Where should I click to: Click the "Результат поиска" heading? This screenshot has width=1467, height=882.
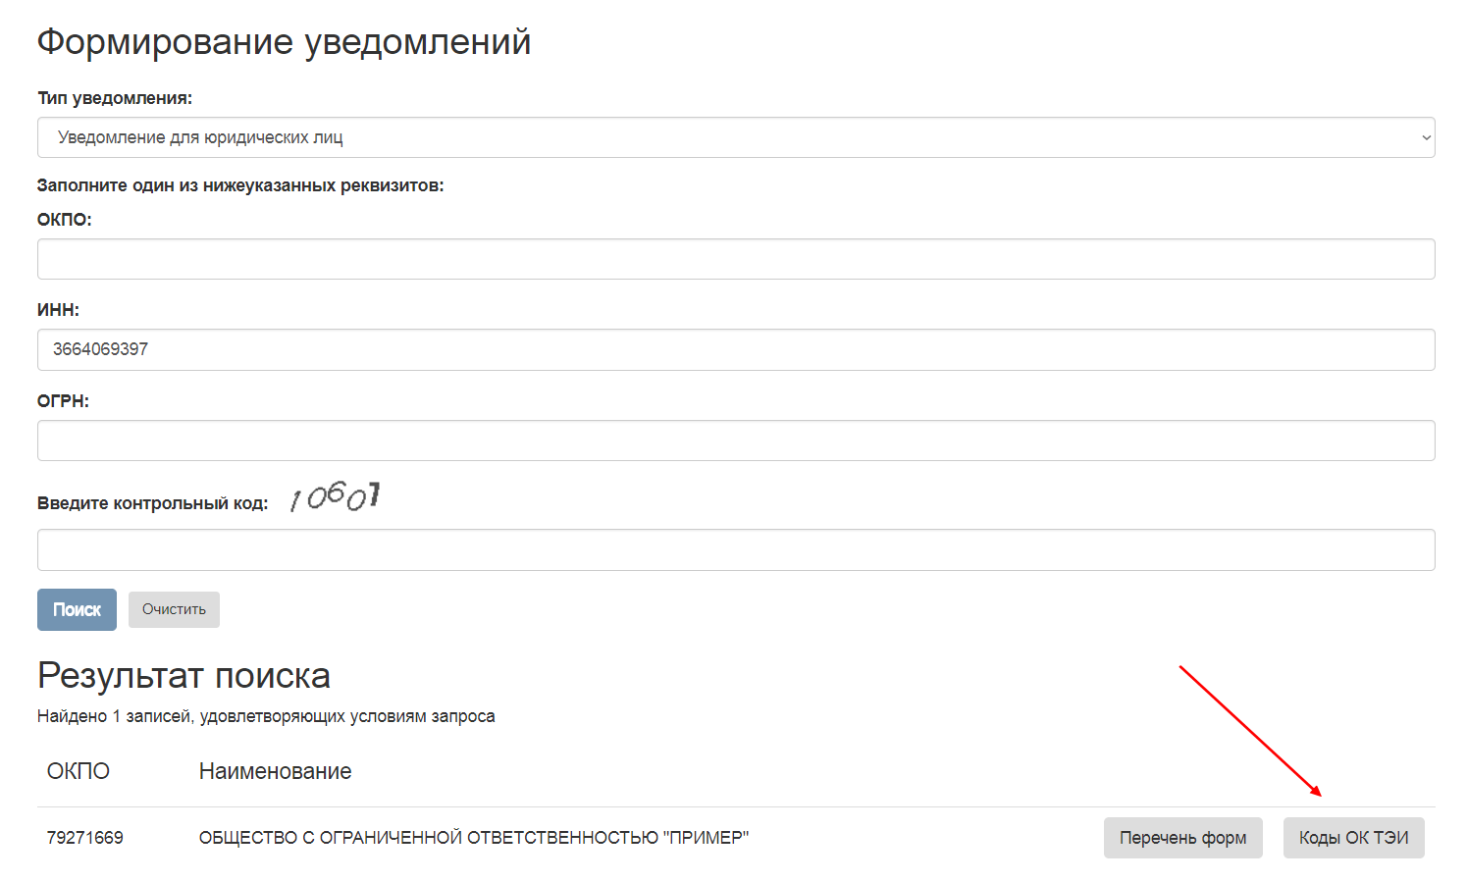coord(183,676)
